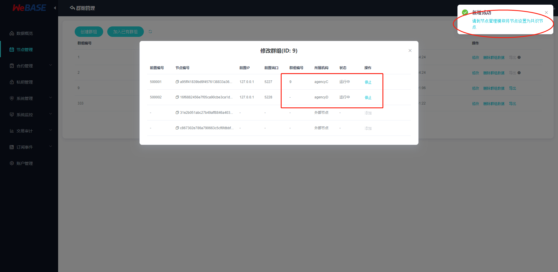Copy node ID 16f6882456e7f05 with copy icon
The height and width of the screenshot is (272, 558).
(177, 97)
